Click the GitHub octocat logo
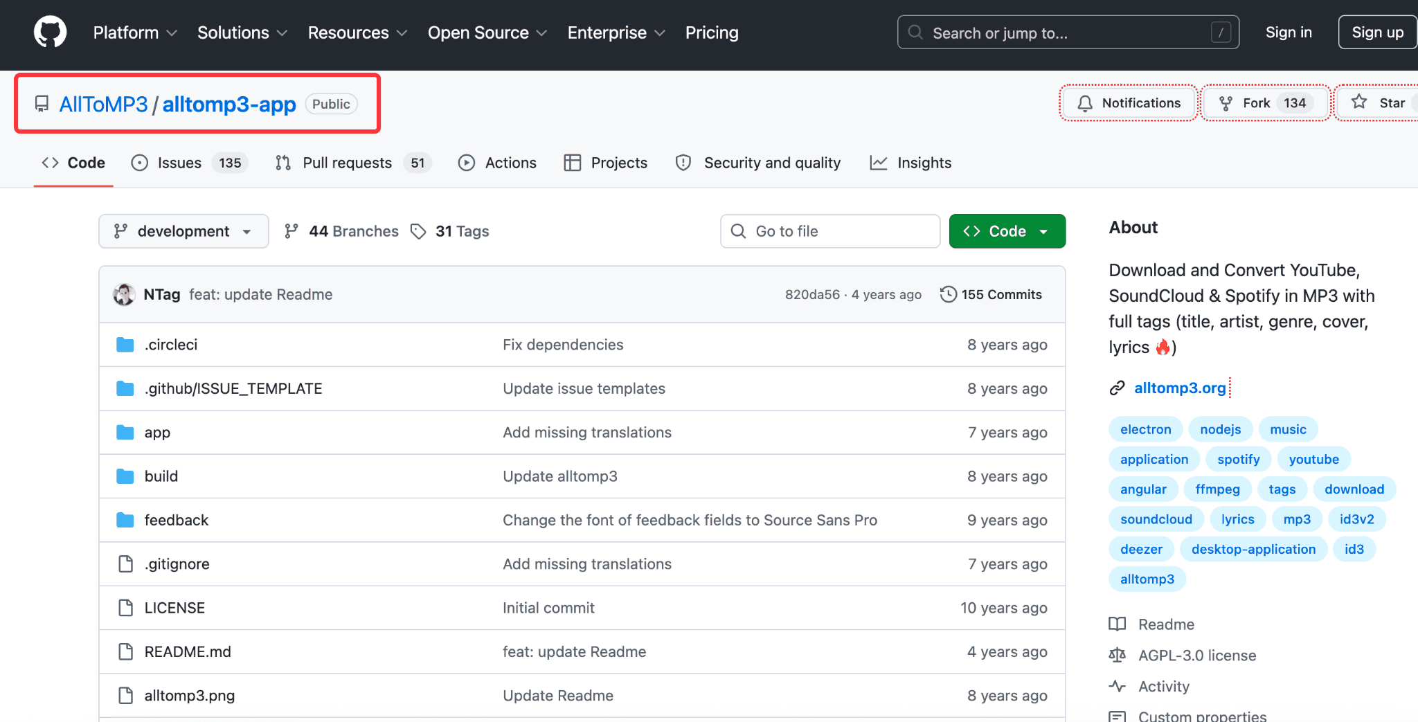 tap(51, 33)
